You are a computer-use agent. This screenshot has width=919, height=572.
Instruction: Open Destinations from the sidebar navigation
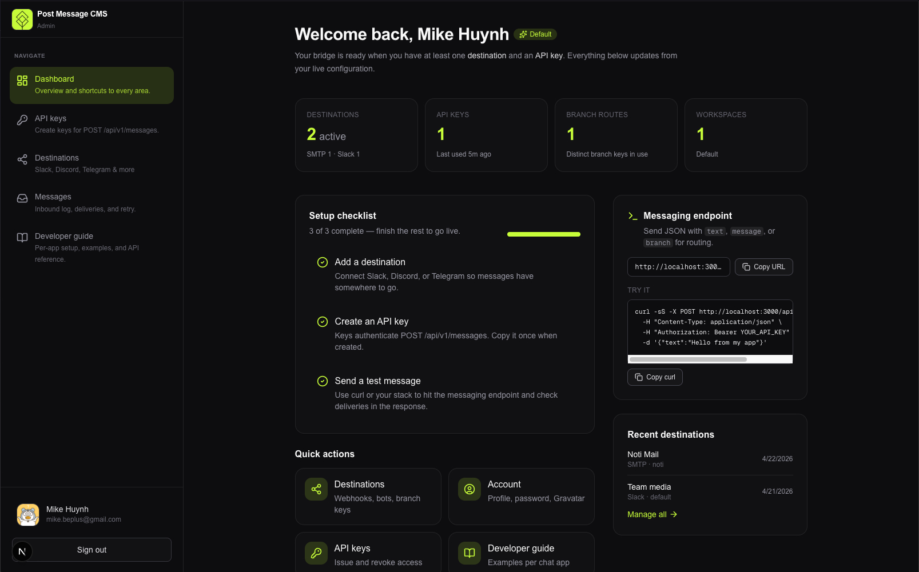91,163
